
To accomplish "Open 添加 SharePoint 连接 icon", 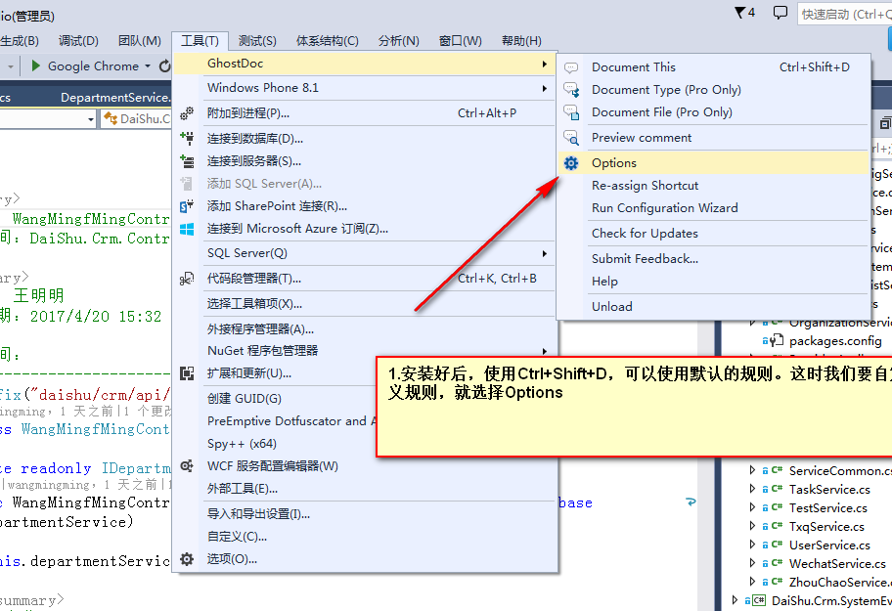I will 187,206.
